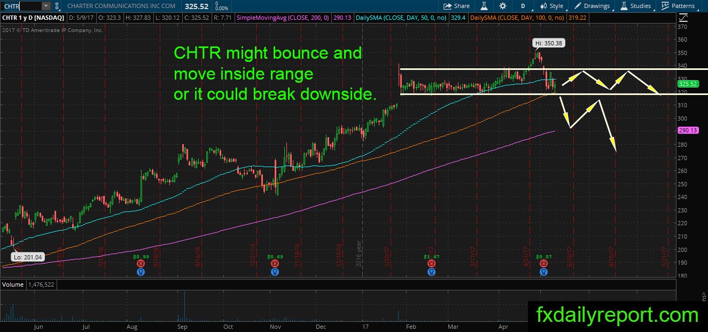Open Edit Studies via the flask icon
Viewport: 708px width, 332px height.
(x=484, y=6)
